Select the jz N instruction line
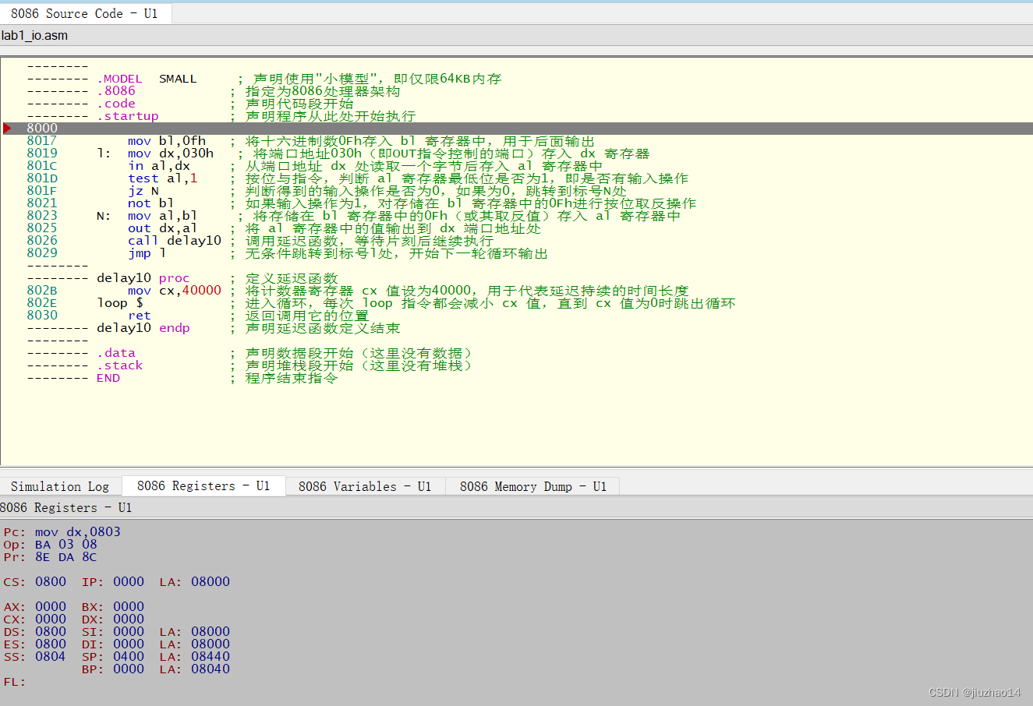The image size is (1033, 706). [145, 190]
